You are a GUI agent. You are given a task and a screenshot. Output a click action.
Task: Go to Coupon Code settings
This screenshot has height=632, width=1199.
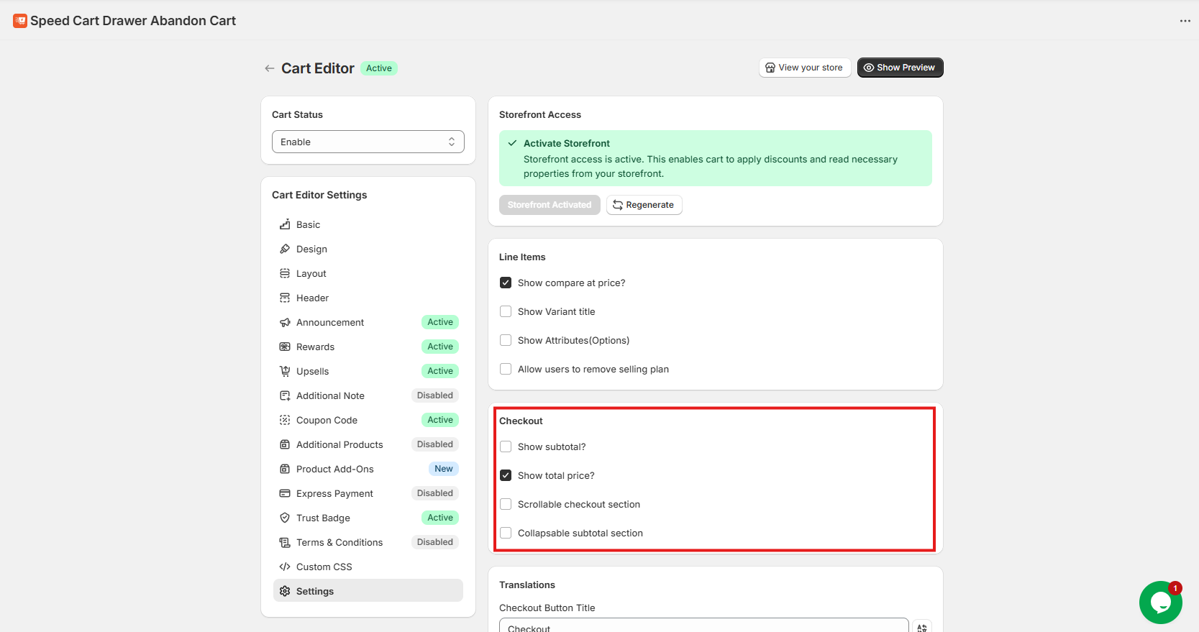(327, 420)
